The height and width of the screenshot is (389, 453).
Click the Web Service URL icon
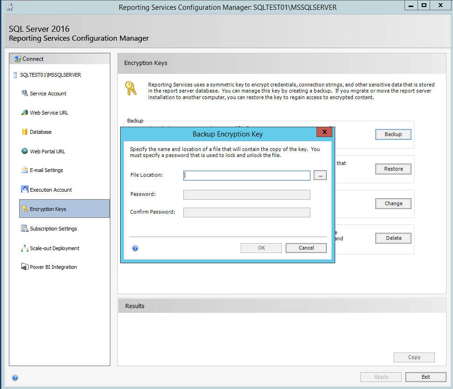pos(25,112)
